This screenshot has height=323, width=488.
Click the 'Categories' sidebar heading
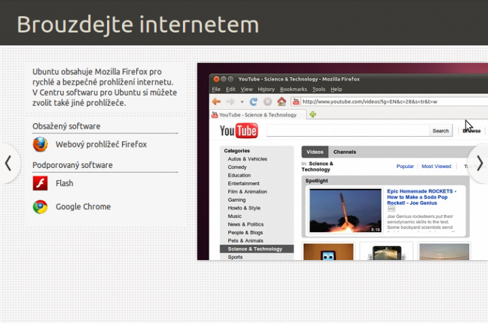[x=237, y=151]
